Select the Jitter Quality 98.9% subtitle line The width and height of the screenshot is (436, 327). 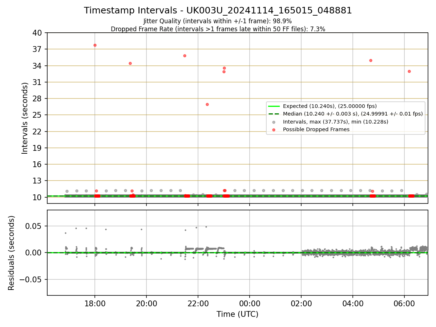(x=218, y=21)
